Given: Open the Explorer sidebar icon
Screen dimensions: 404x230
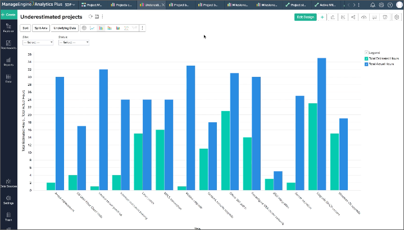Looking at the screenshot, I should tap(8, 28).
